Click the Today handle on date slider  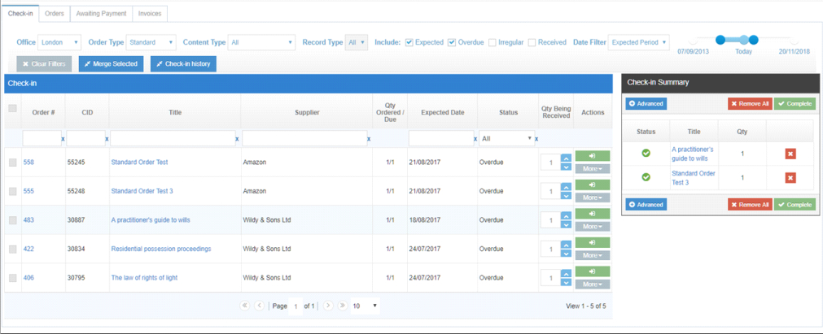pos(744,40)
